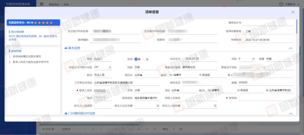The height and width of the screenshot is (135, 304).
Task: Click the hamburger menu icon in header
Action: pos(42,4)
